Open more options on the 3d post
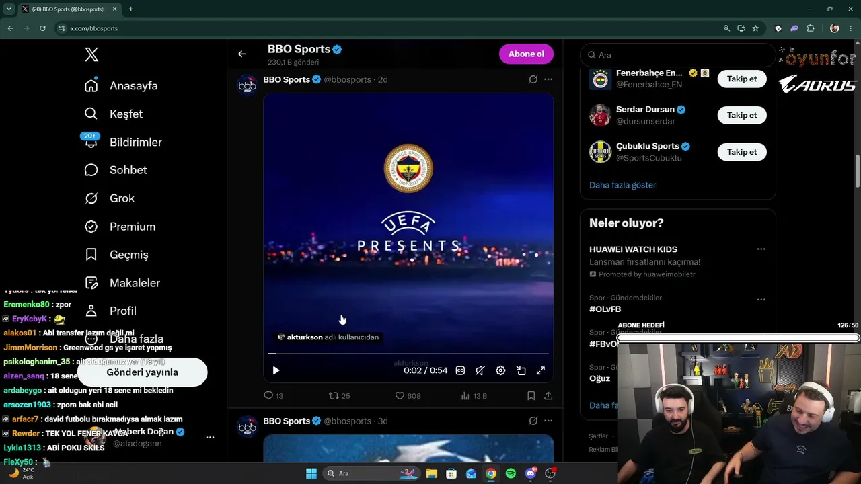The height and width of the screenshot is (484, 861). 548,421
